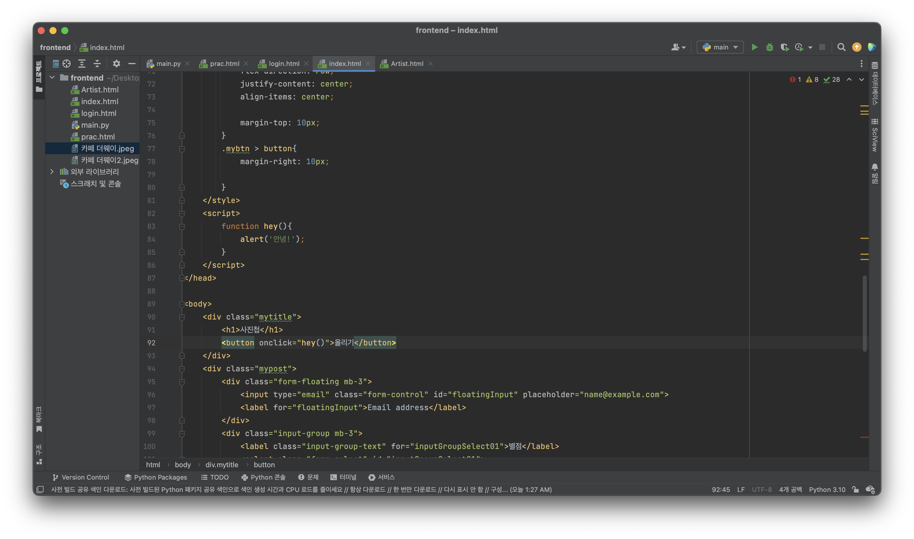914x539 pixels.
Task: Fold the script tag at line 82
Action: click(x=182, y=214)
